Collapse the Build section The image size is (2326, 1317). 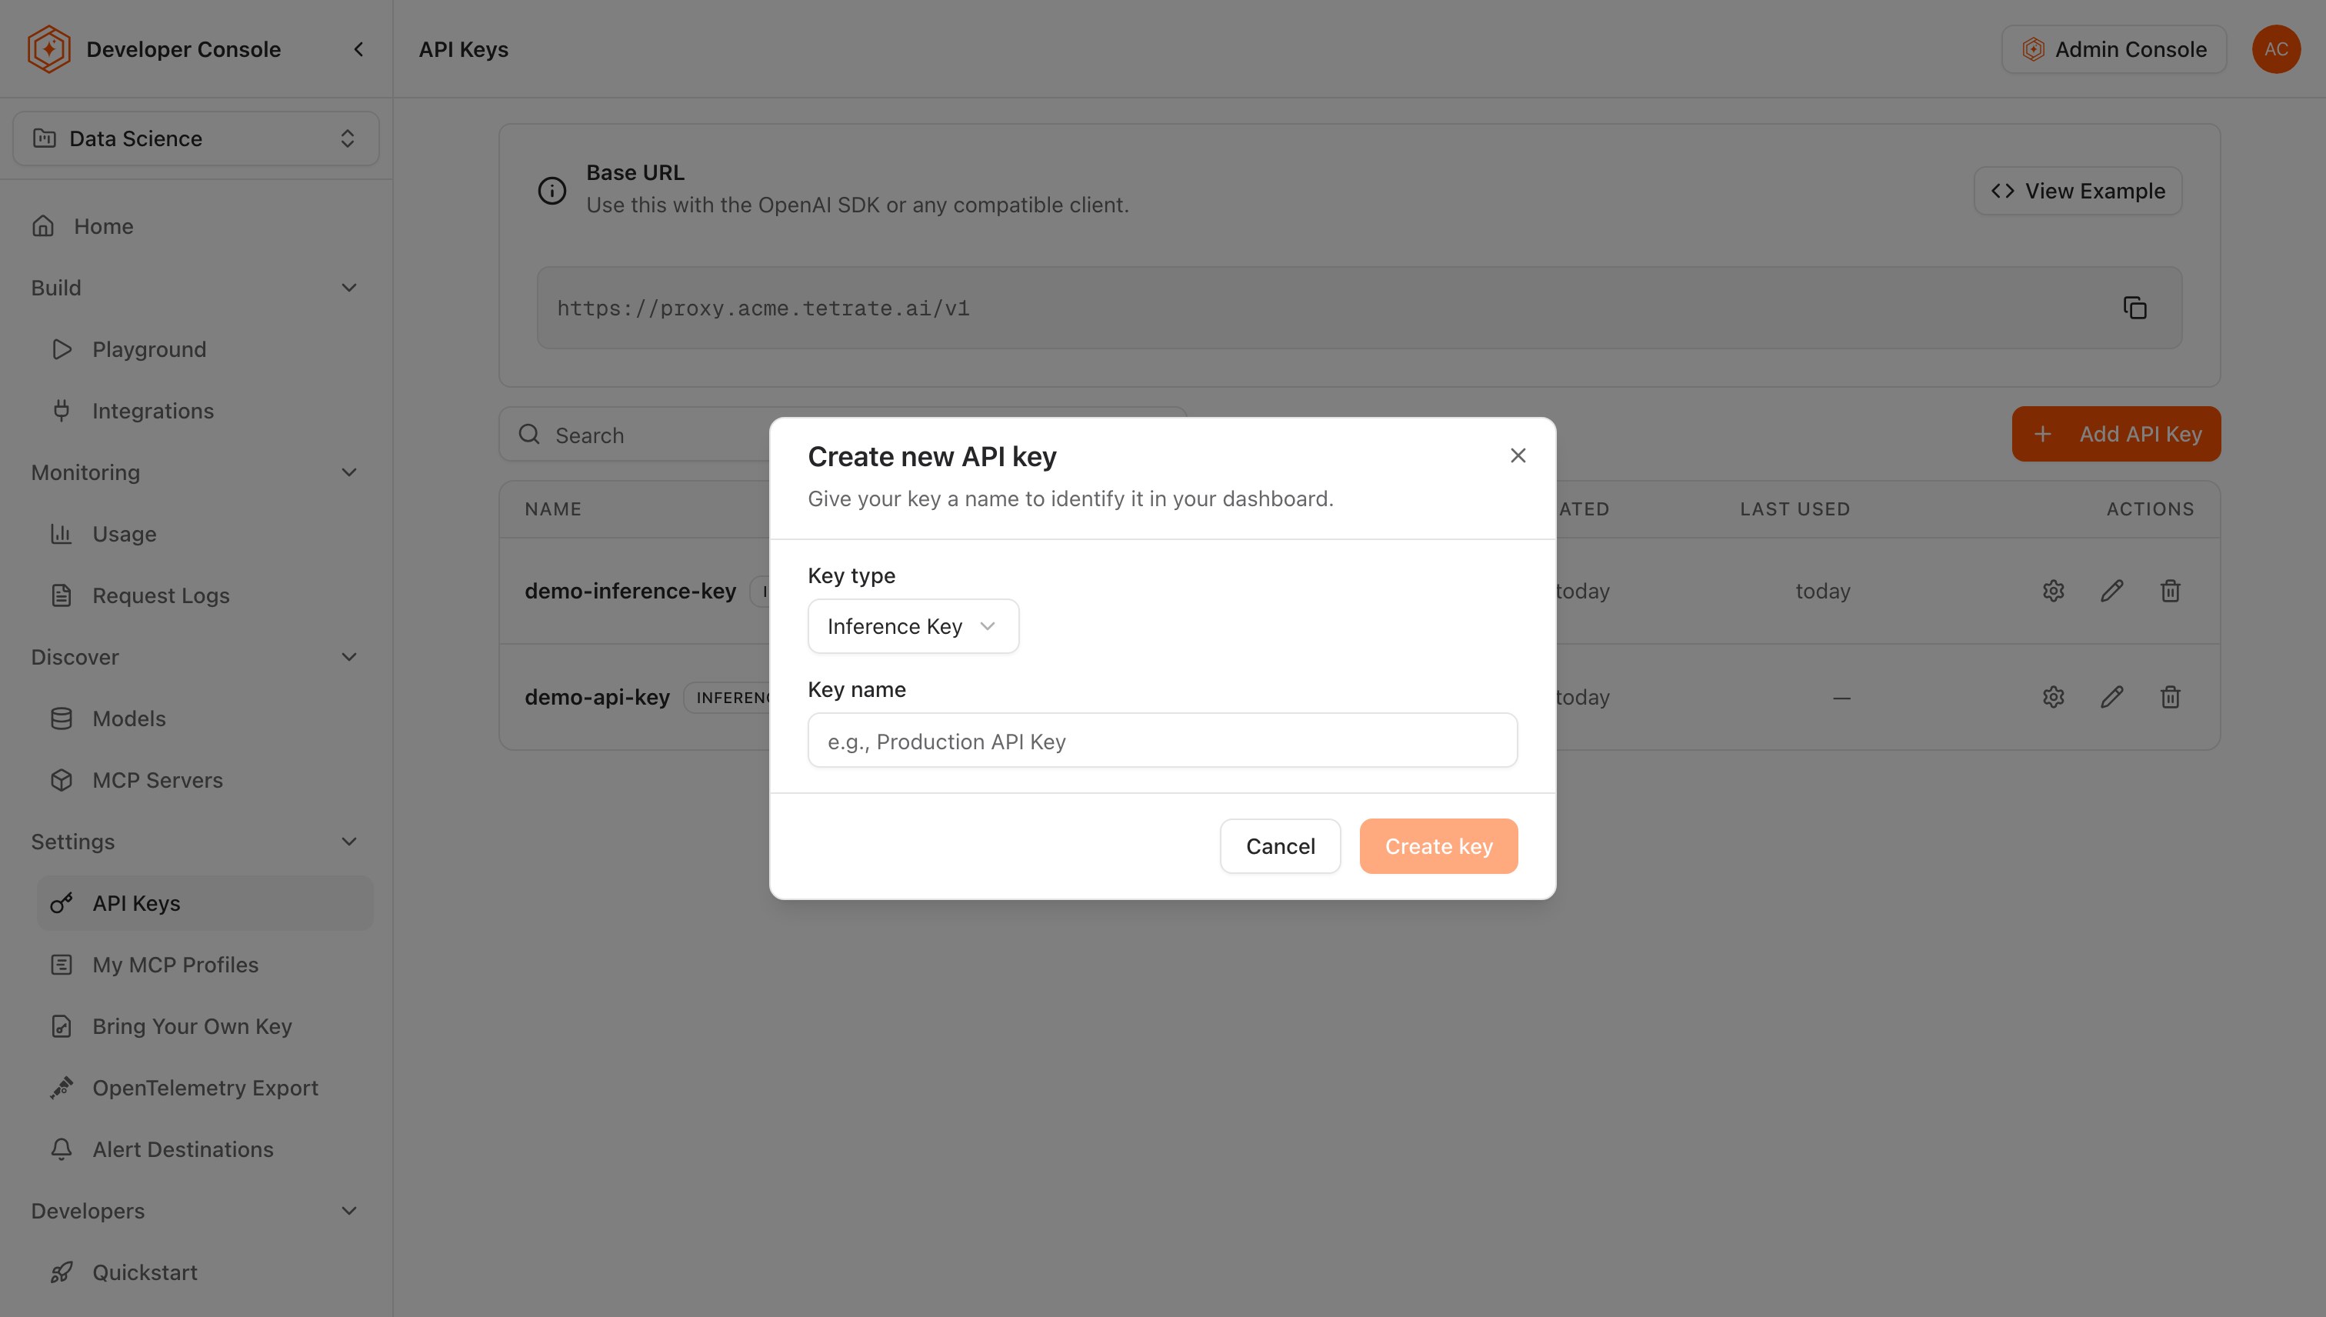pos(195,288)
